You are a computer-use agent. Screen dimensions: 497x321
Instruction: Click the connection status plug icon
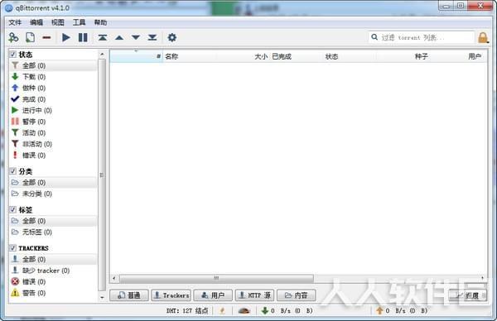(x=222, y=310)
